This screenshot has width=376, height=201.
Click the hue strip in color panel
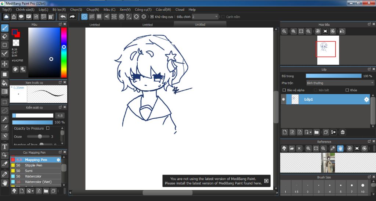pyautogui.click(x=64, y=52)
